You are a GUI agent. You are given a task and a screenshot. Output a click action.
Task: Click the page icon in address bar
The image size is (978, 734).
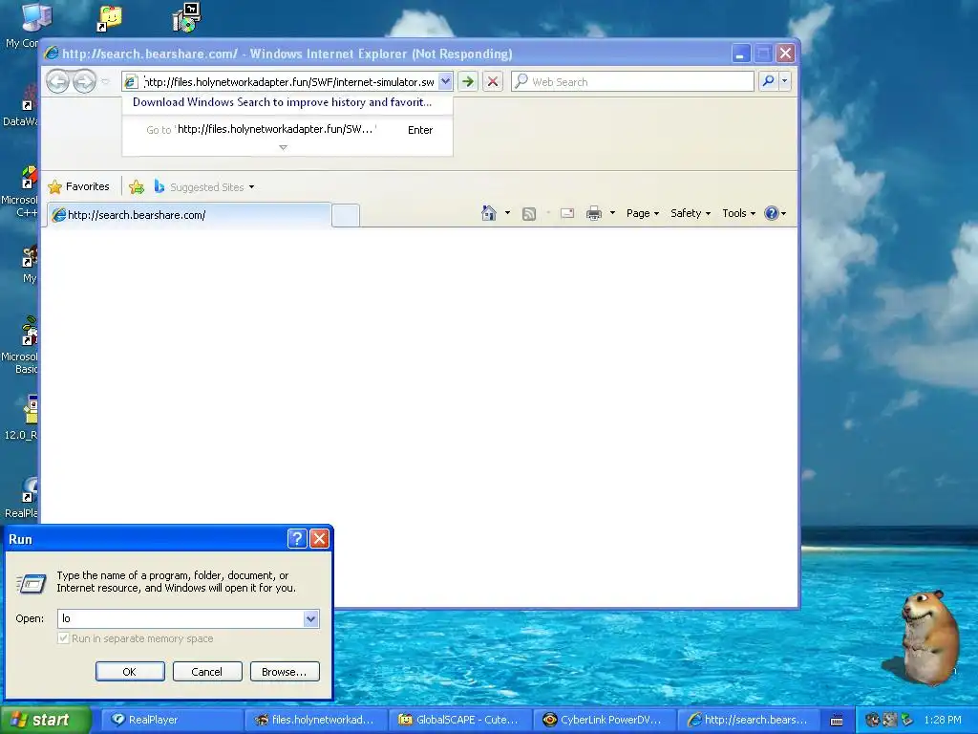point(130,82)
